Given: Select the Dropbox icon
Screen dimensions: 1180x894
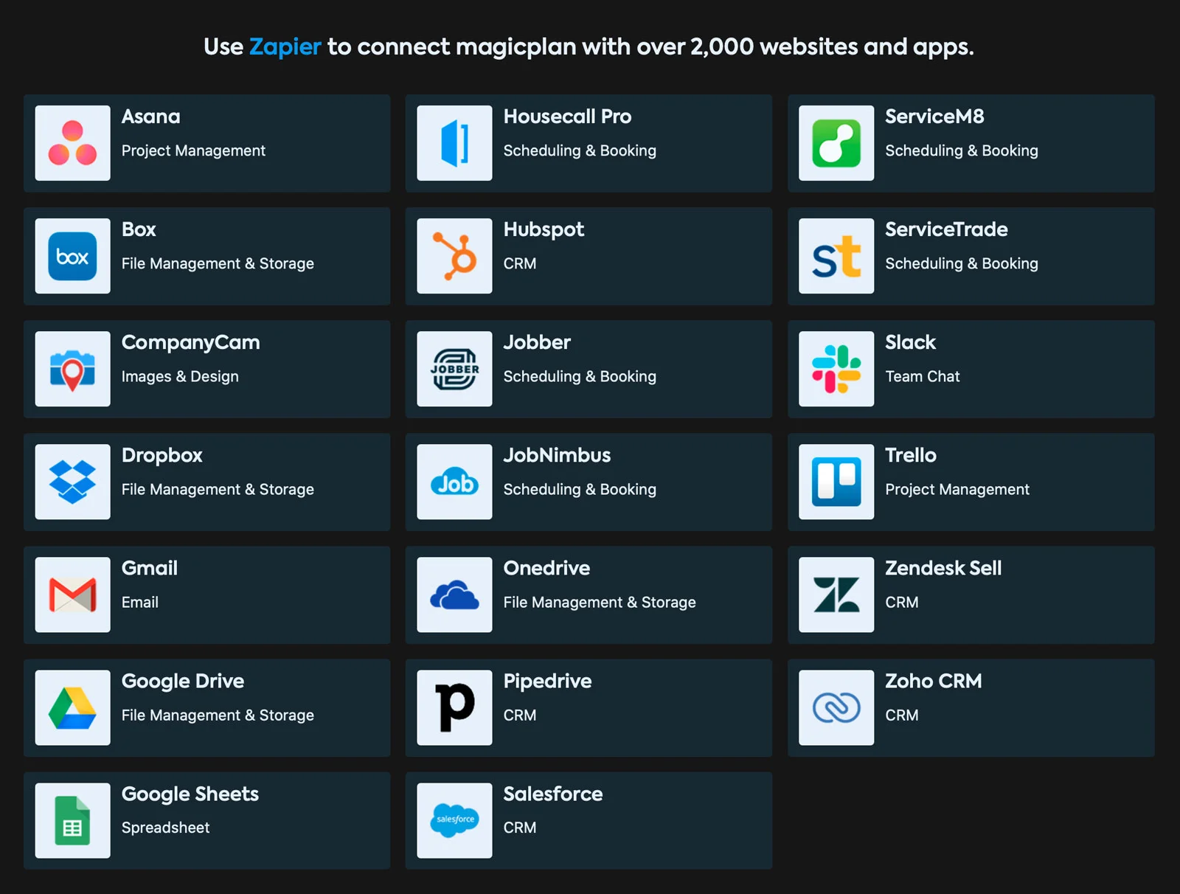Looking at the screenshot, I should pyautogui.click(x=72, y=482).
